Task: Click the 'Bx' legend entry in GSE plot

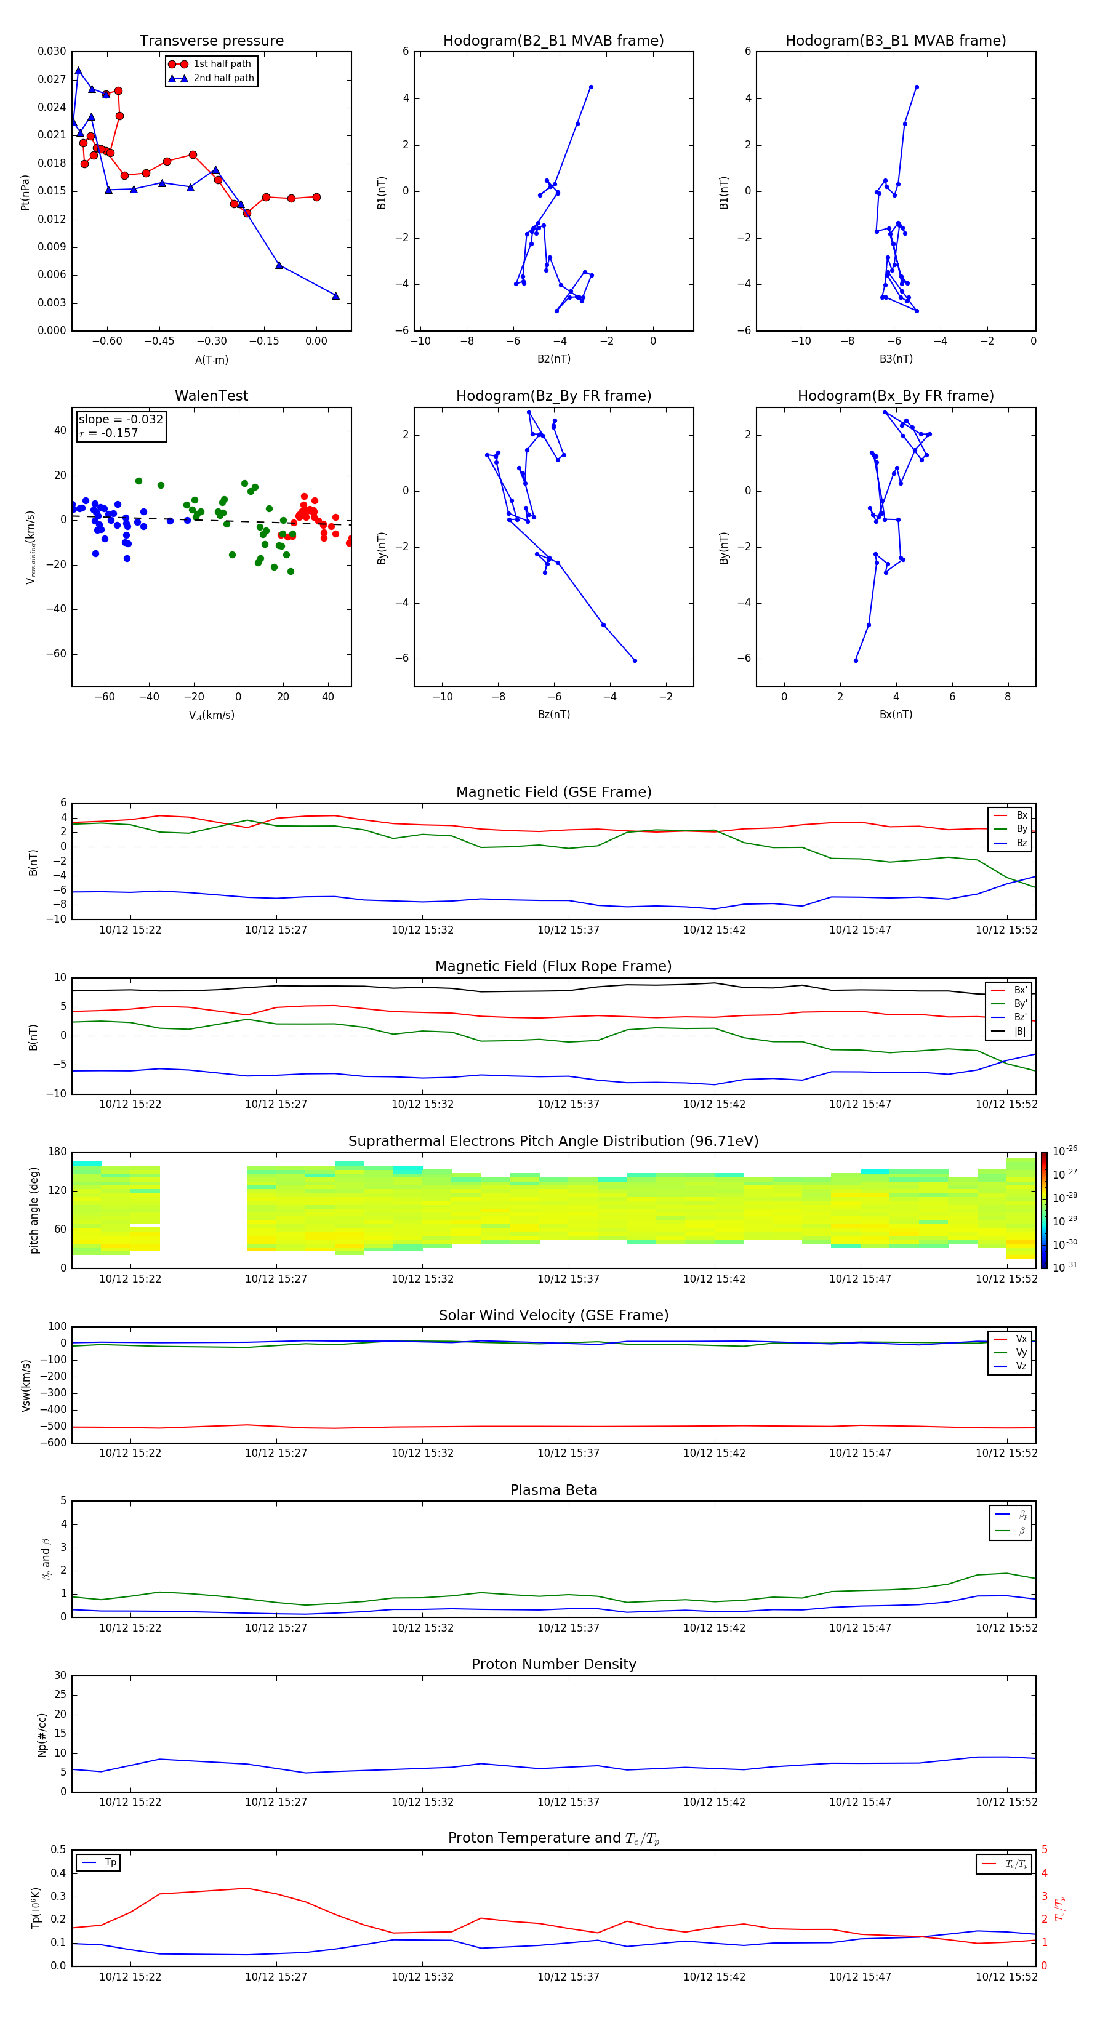Action: 1010,815
